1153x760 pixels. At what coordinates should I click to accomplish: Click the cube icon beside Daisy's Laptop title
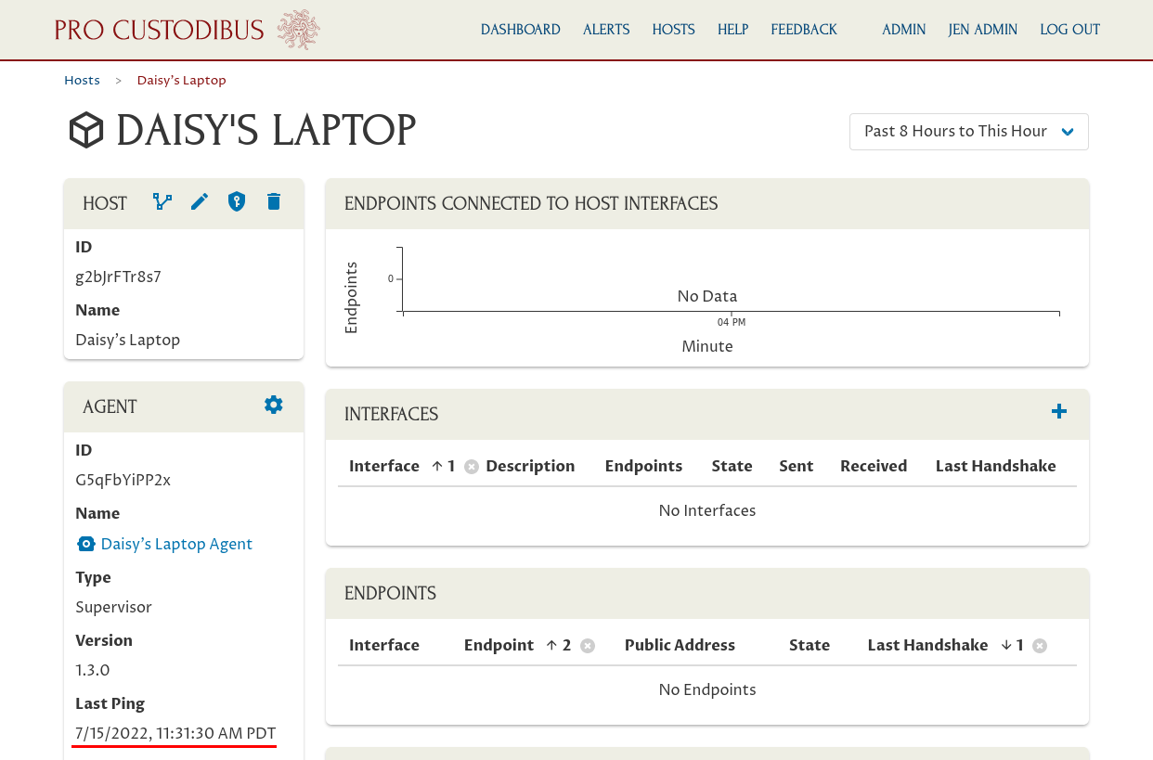(x=86, y=130)
